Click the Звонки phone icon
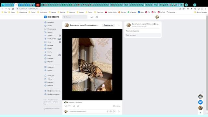 tap(45, 32)
